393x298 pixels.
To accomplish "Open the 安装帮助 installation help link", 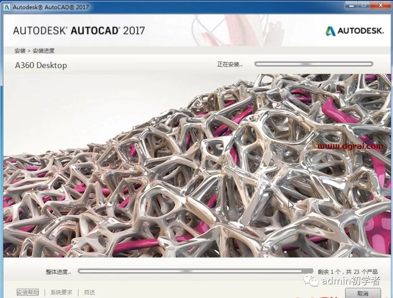I will tap(28, 292).
